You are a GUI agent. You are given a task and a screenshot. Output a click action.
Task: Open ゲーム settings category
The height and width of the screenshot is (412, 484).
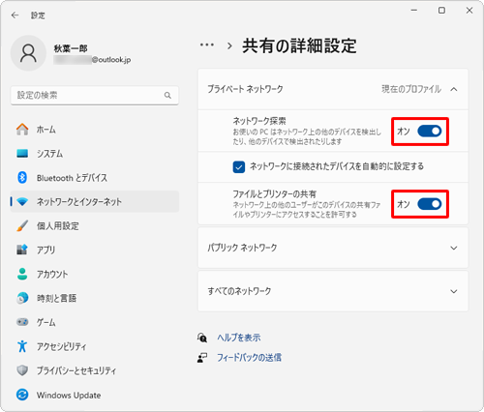tap(95, 322)
